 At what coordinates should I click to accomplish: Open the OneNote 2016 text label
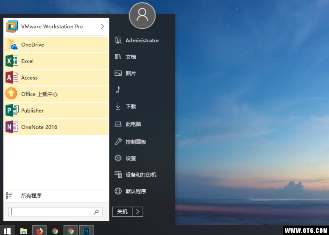[39, 127]
